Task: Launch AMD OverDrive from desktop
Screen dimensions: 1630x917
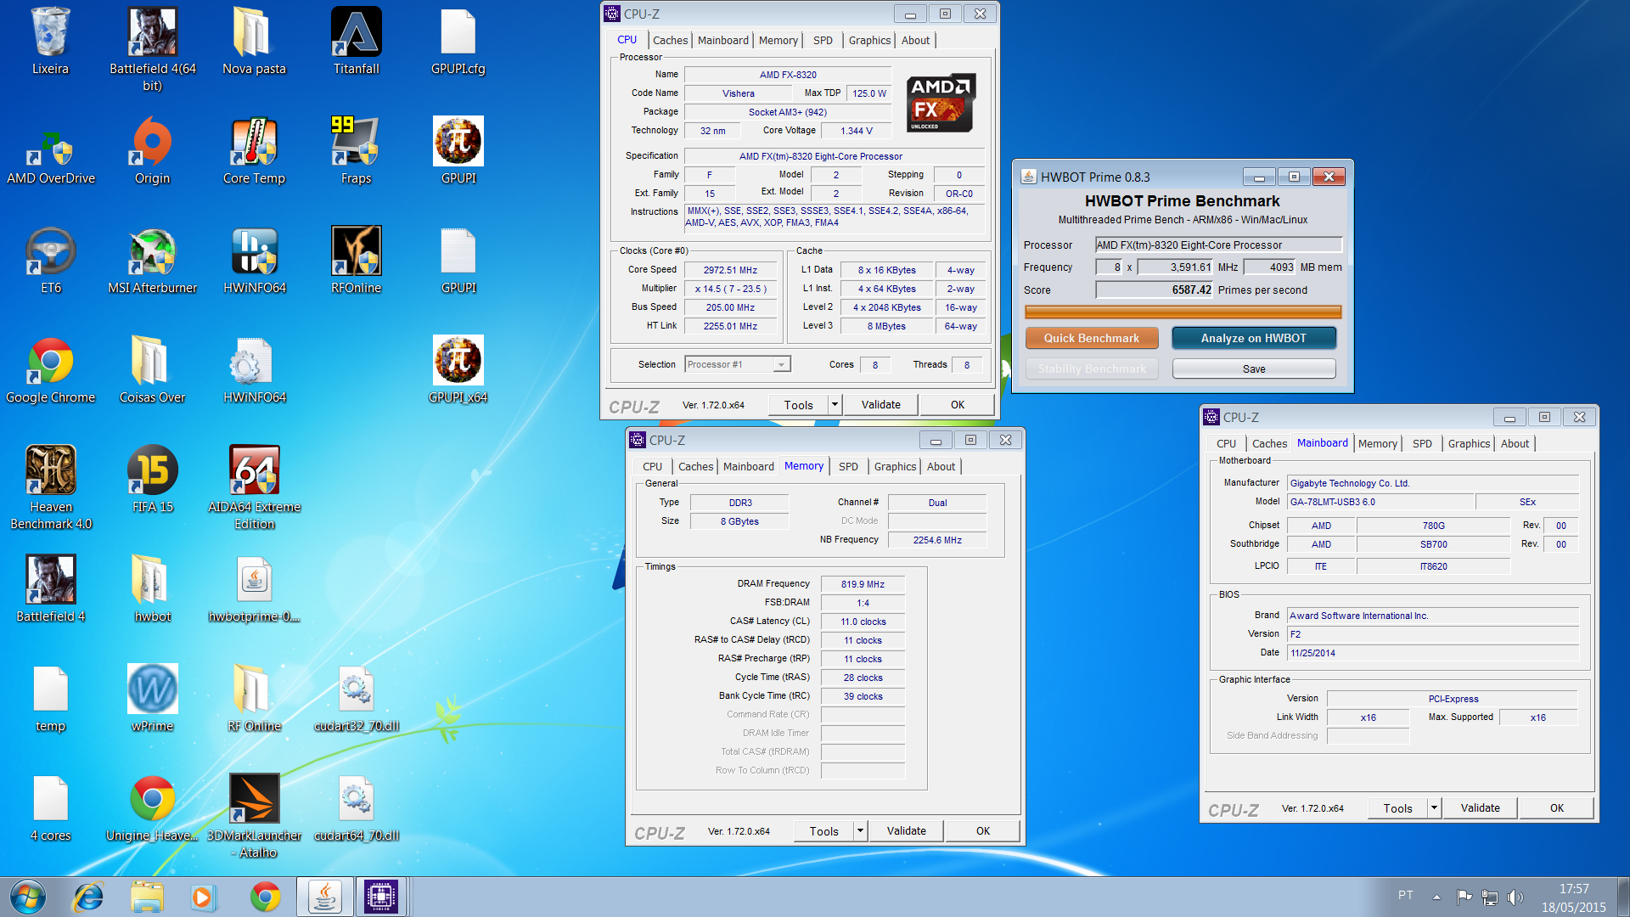Action: pos(50,151)
